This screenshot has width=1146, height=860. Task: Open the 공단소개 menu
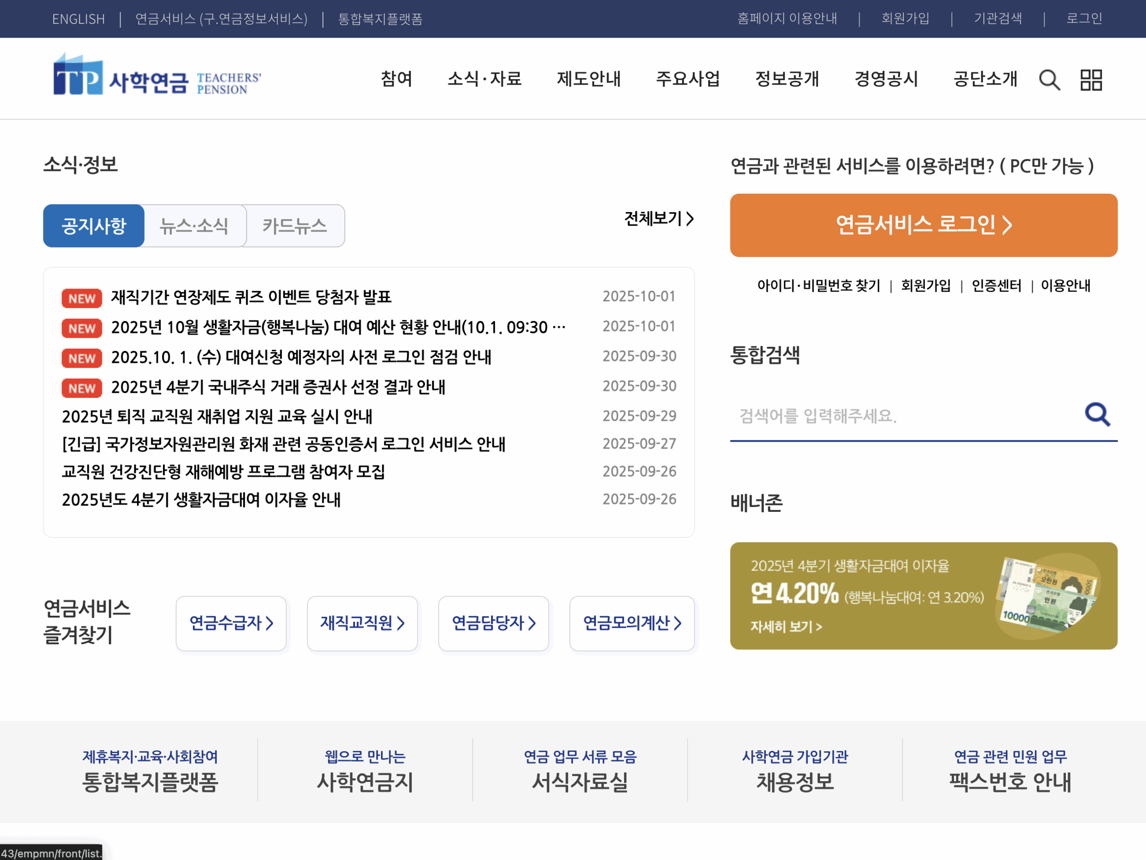tap(985, 80)
